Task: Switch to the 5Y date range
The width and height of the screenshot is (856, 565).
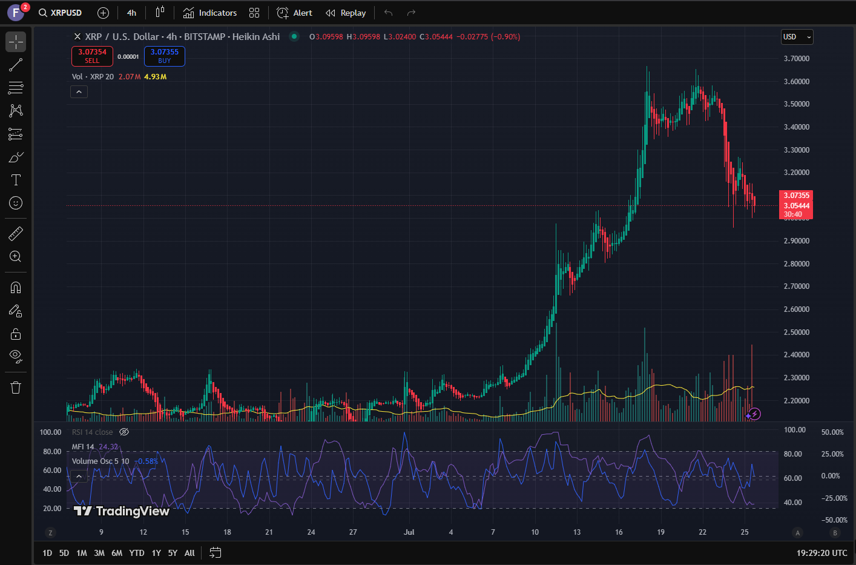Action: [x=173, y=553]
